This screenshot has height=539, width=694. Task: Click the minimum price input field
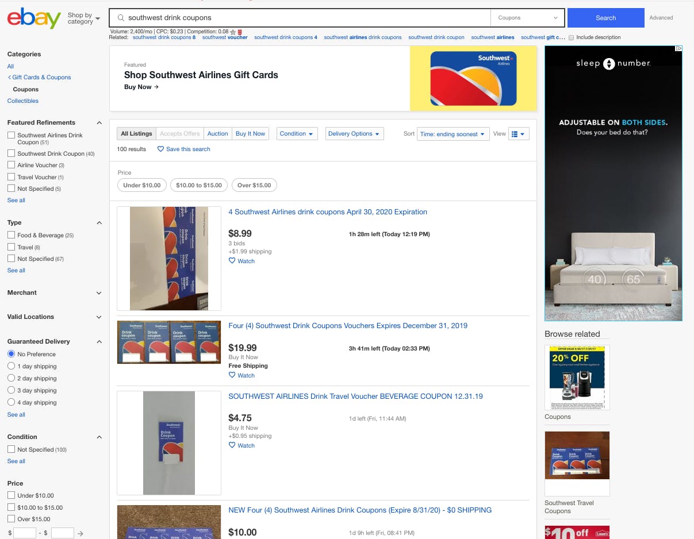point(25,533)
